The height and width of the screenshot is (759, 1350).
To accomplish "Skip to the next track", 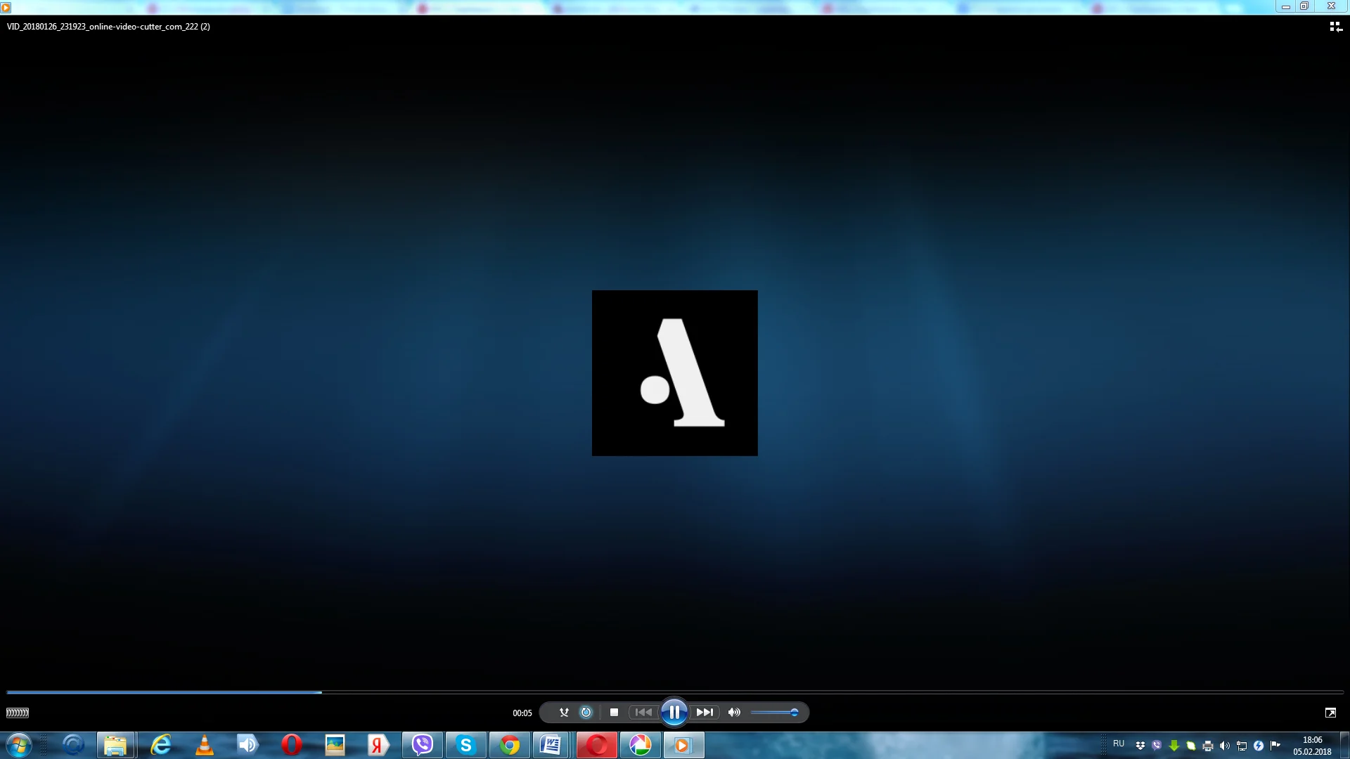I will (705, 713).
